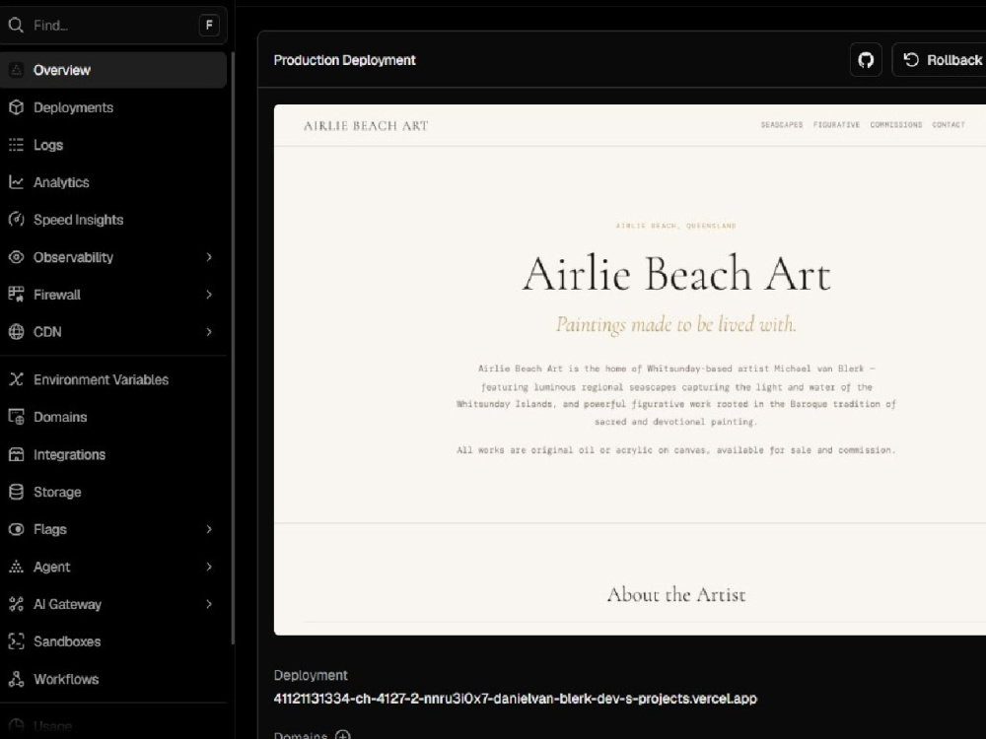
Task: Go to Domains in sidebar
Action: pos(113,417)
